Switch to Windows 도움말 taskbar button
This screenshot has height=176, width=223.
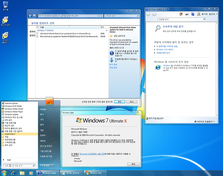click(48, 173)
